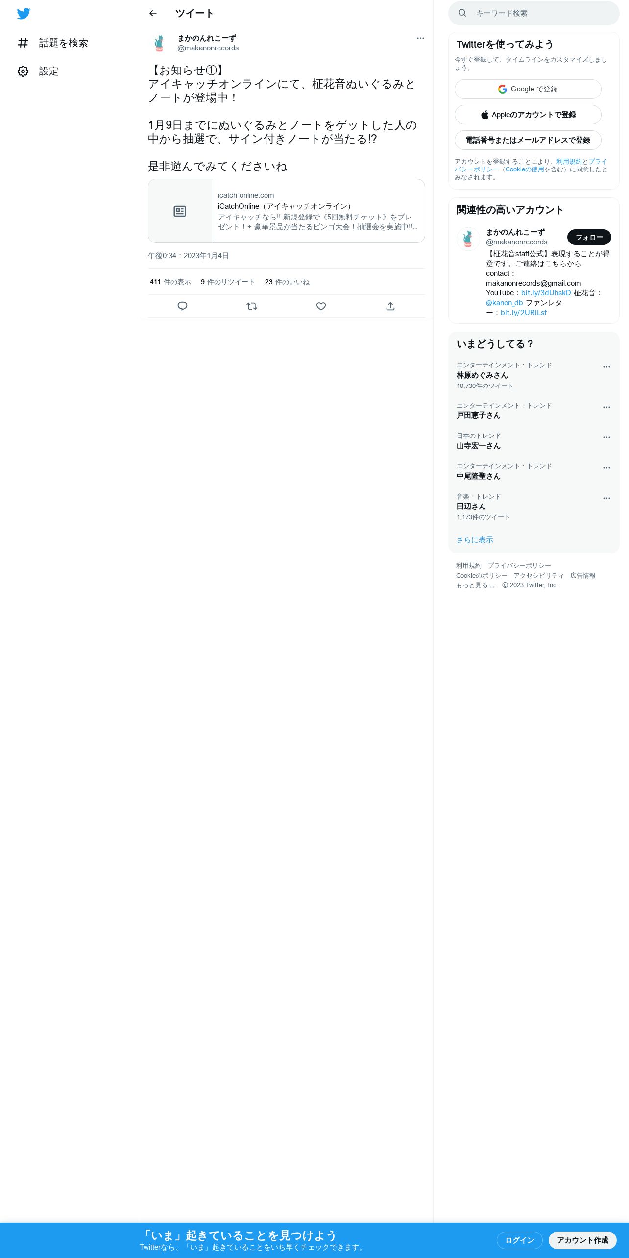The height and width of the screenshot is (1258, 629).
Task: Select the hashtag explore icon
Action: tap(23, 43)
